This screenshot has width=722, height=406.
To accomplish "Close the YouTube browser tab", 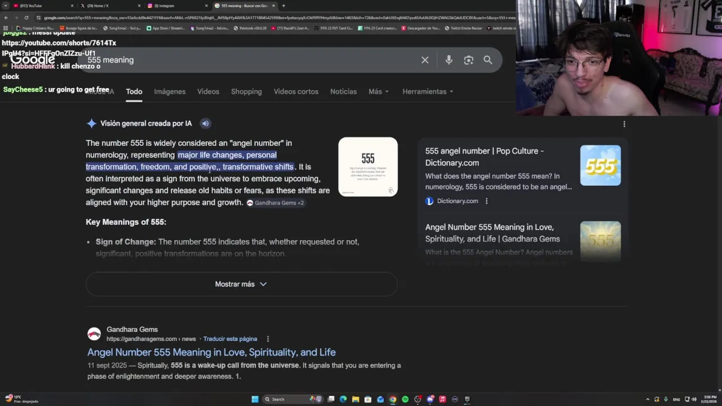I will coord(72,6).
